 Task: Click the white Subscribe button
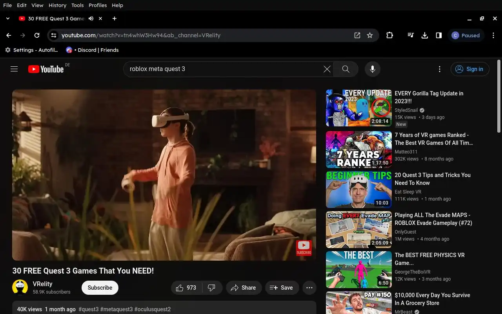[x=100, y=288]
